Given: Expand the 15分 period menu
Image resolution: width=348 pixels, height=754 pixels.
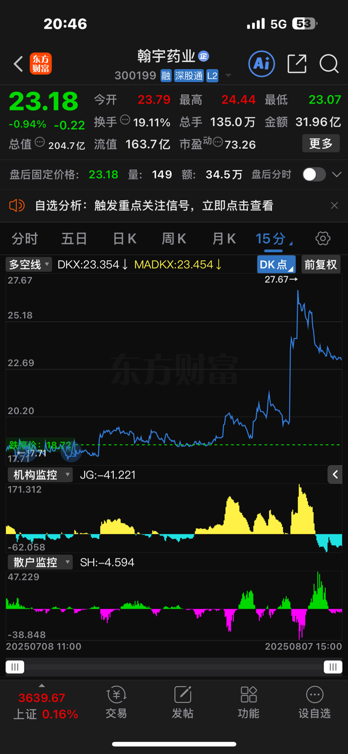Looking at the screenshot, I should (274, 239).
